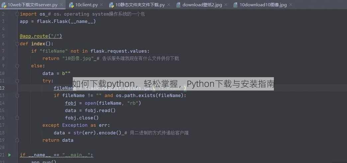Click the Python icon on 10web下载文件server.py tab

[4, 5]
